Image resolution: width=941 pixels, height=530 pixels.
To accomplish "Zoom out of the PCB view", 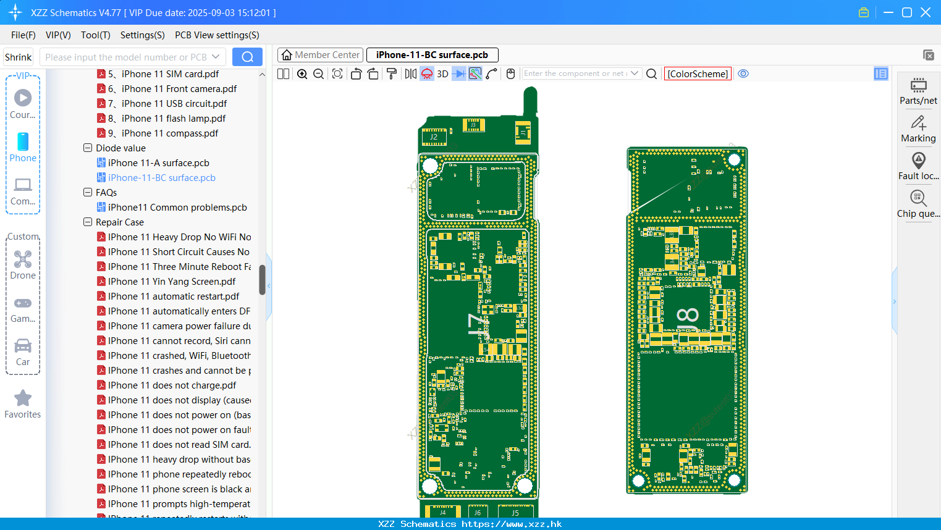I will point(319,74).
